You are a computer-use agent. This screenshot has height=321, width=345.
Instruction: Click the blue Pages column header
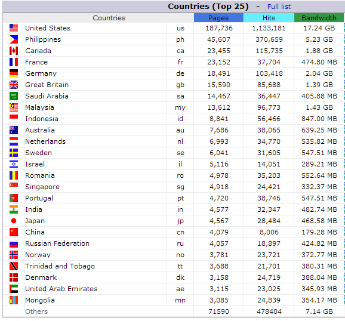(x=218, y=18)
